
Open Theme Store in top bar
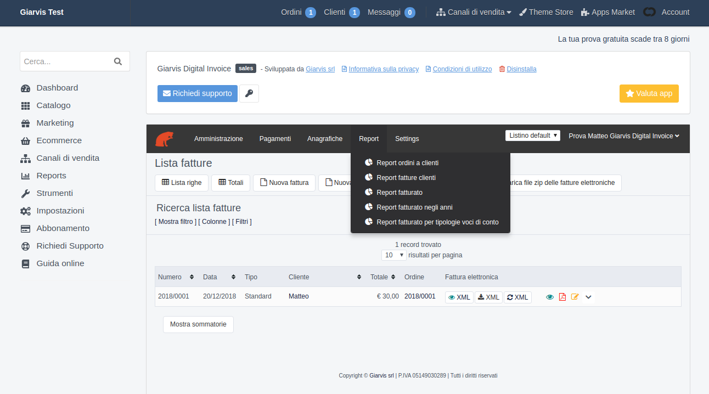pyautogui.click(x=546, y=12)
